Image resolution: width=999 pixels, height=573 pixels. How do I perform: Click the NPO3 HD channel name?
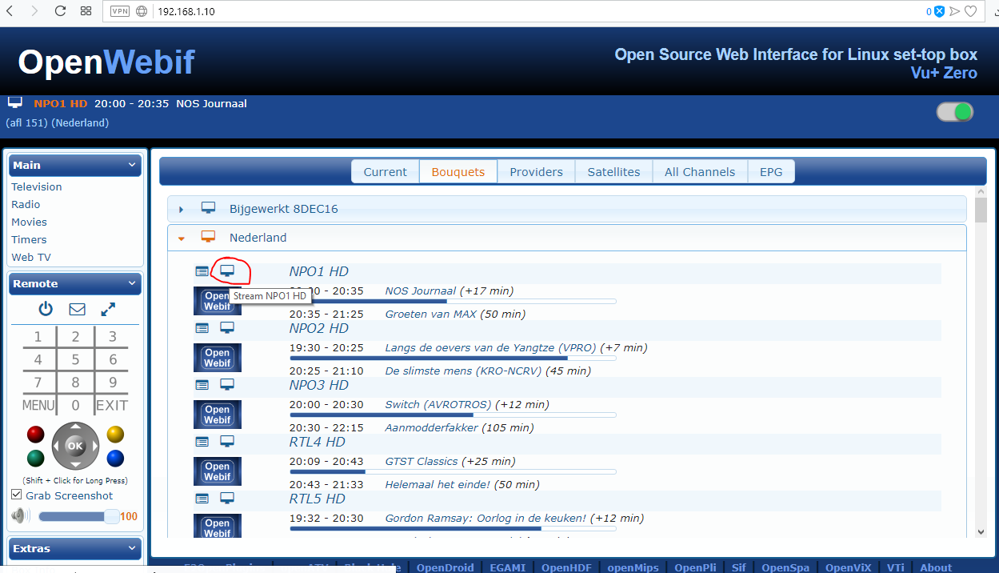click(x=319, y=385)
